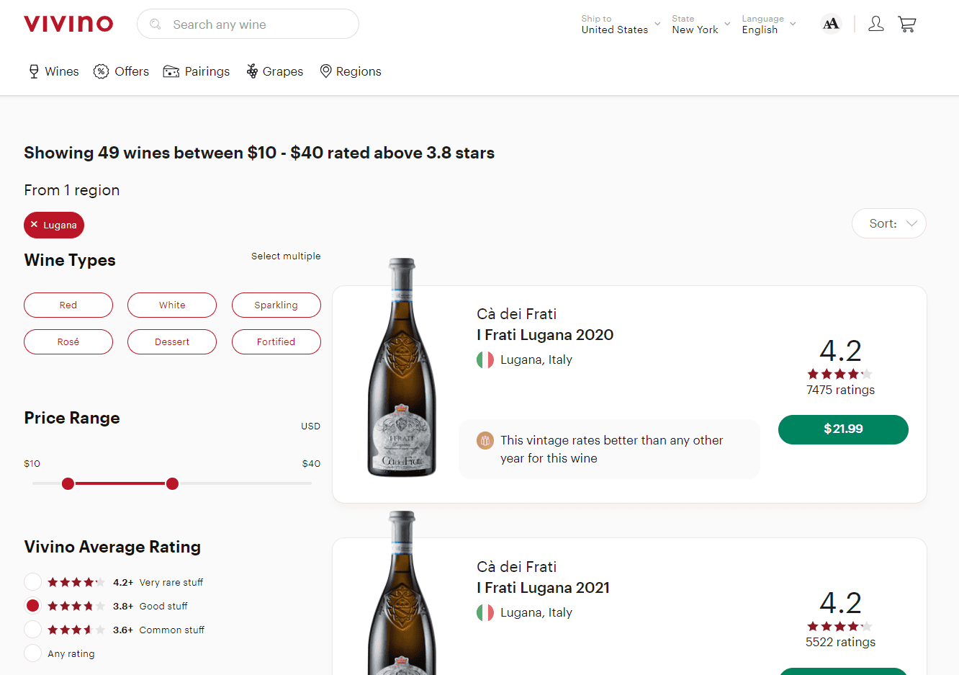
Task: Click the grape cluster icon beside Grapes
Action: [x=252, y=71]
